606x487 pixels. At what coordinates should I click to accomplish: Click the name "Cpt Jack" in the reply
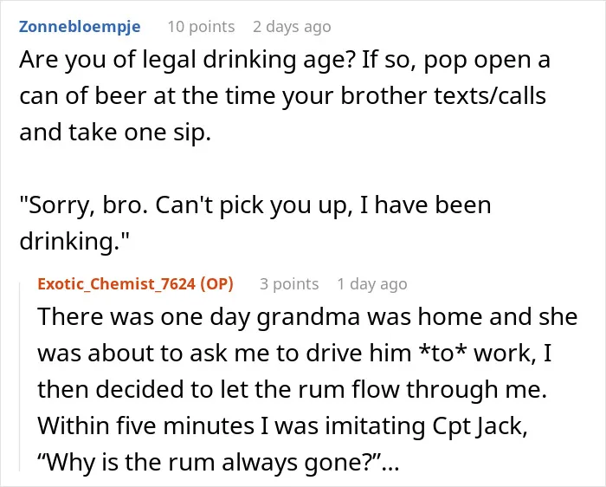tap(480, 426)
